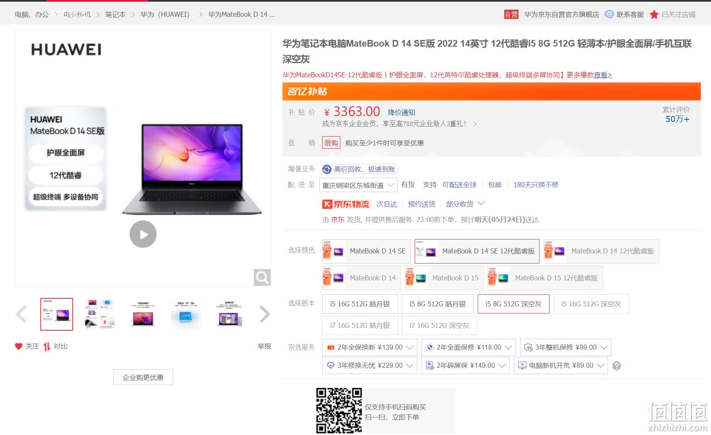Select version i5 16G 512G 皓月银
The width and height of the screenshot is (711, 435).
click(360, 304)
